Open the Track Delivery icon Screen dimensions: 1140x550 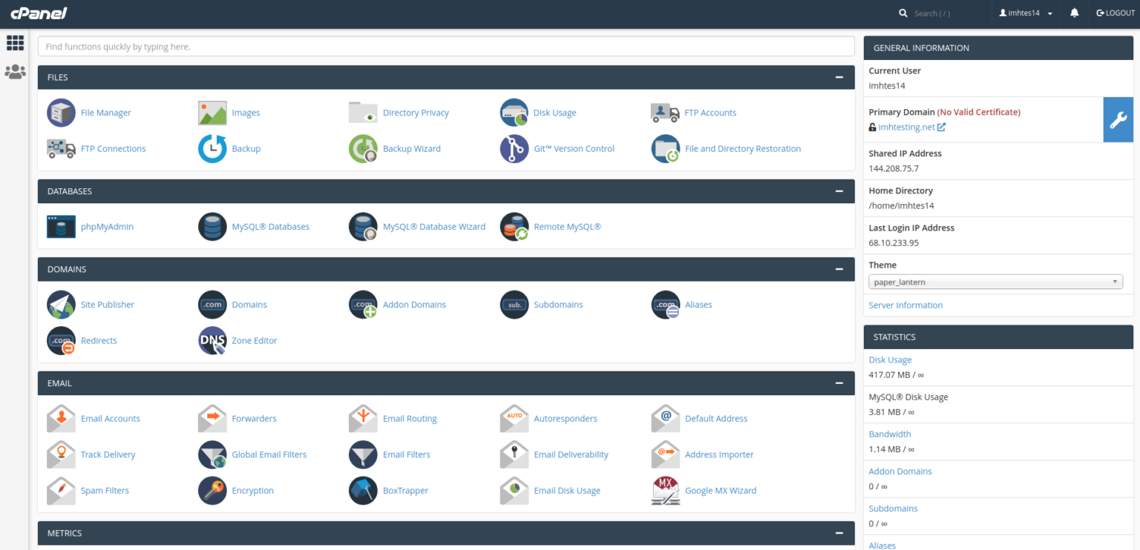click(61, 455)
